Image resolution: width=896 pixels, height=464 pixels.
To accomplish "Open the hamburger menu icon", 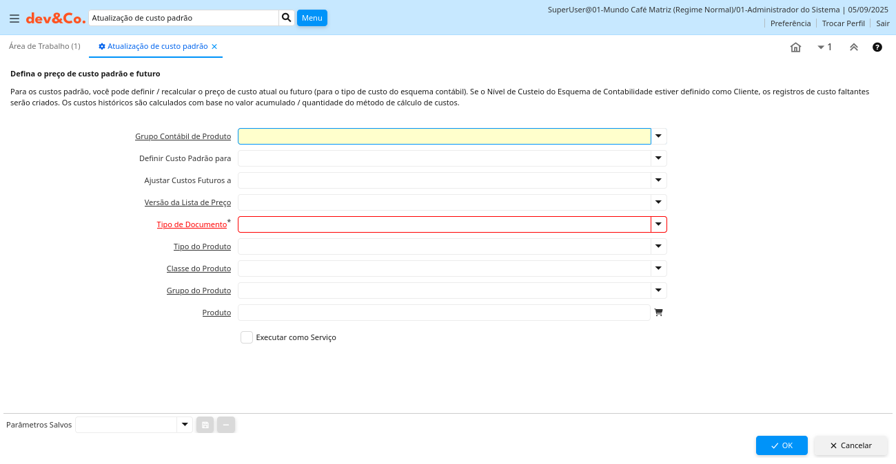I will click(14, 19).
